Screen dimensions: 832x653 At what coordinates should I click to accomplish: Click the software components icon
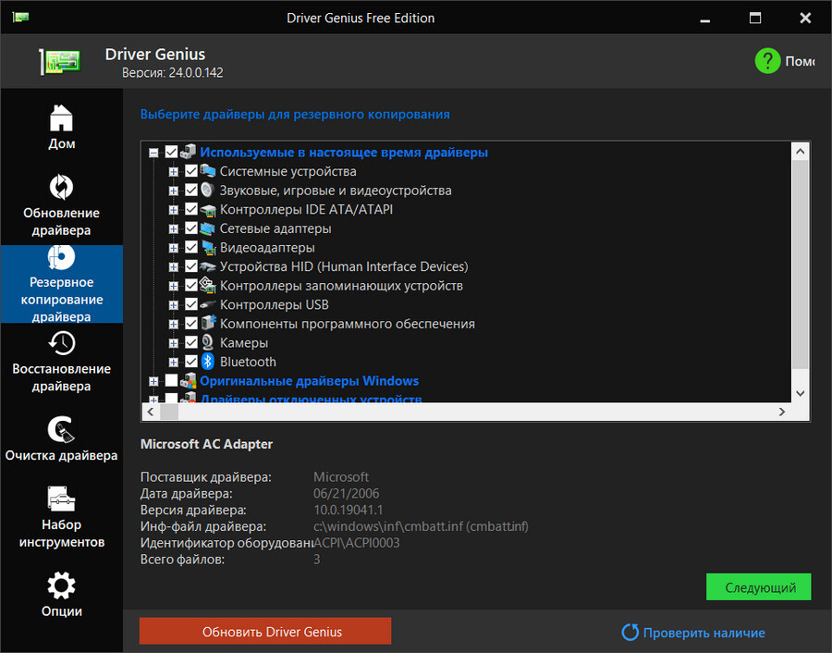[x=207, y=323]
